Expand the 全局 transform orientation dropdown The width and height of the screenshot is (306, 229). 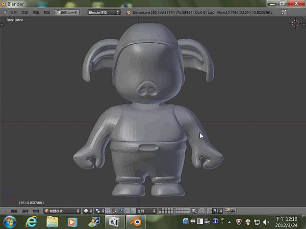(146, 210)
